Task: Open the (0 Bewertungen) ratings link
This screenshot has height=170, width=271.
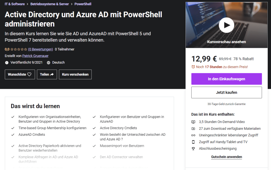Action: pos(40,49)
